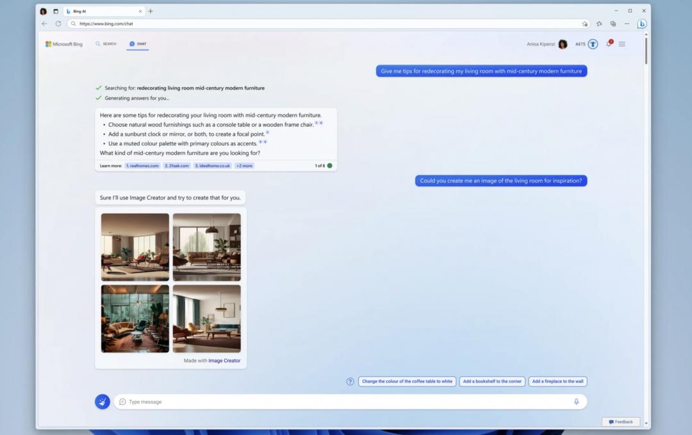This screenshot has height=435, width=692.
Task: Expand the '+2 more' sources
Action: (244, 166)
